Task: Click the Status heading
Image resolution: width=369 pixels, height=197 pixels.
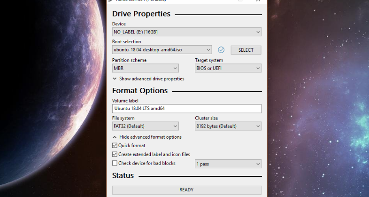Action: click(x=123, y=175)
